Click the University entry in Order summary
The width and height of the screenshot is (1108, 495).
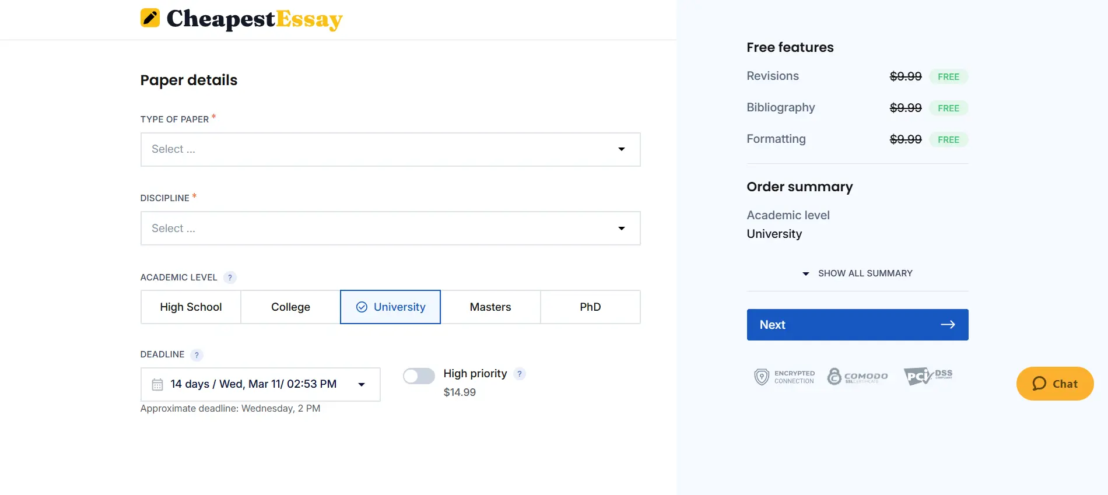pos(774,234)
